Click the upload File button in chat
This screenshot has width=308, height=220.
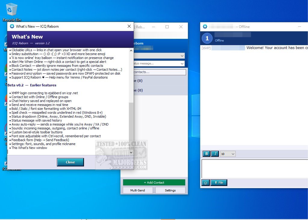pyautogui.click(x=219, y=183)
